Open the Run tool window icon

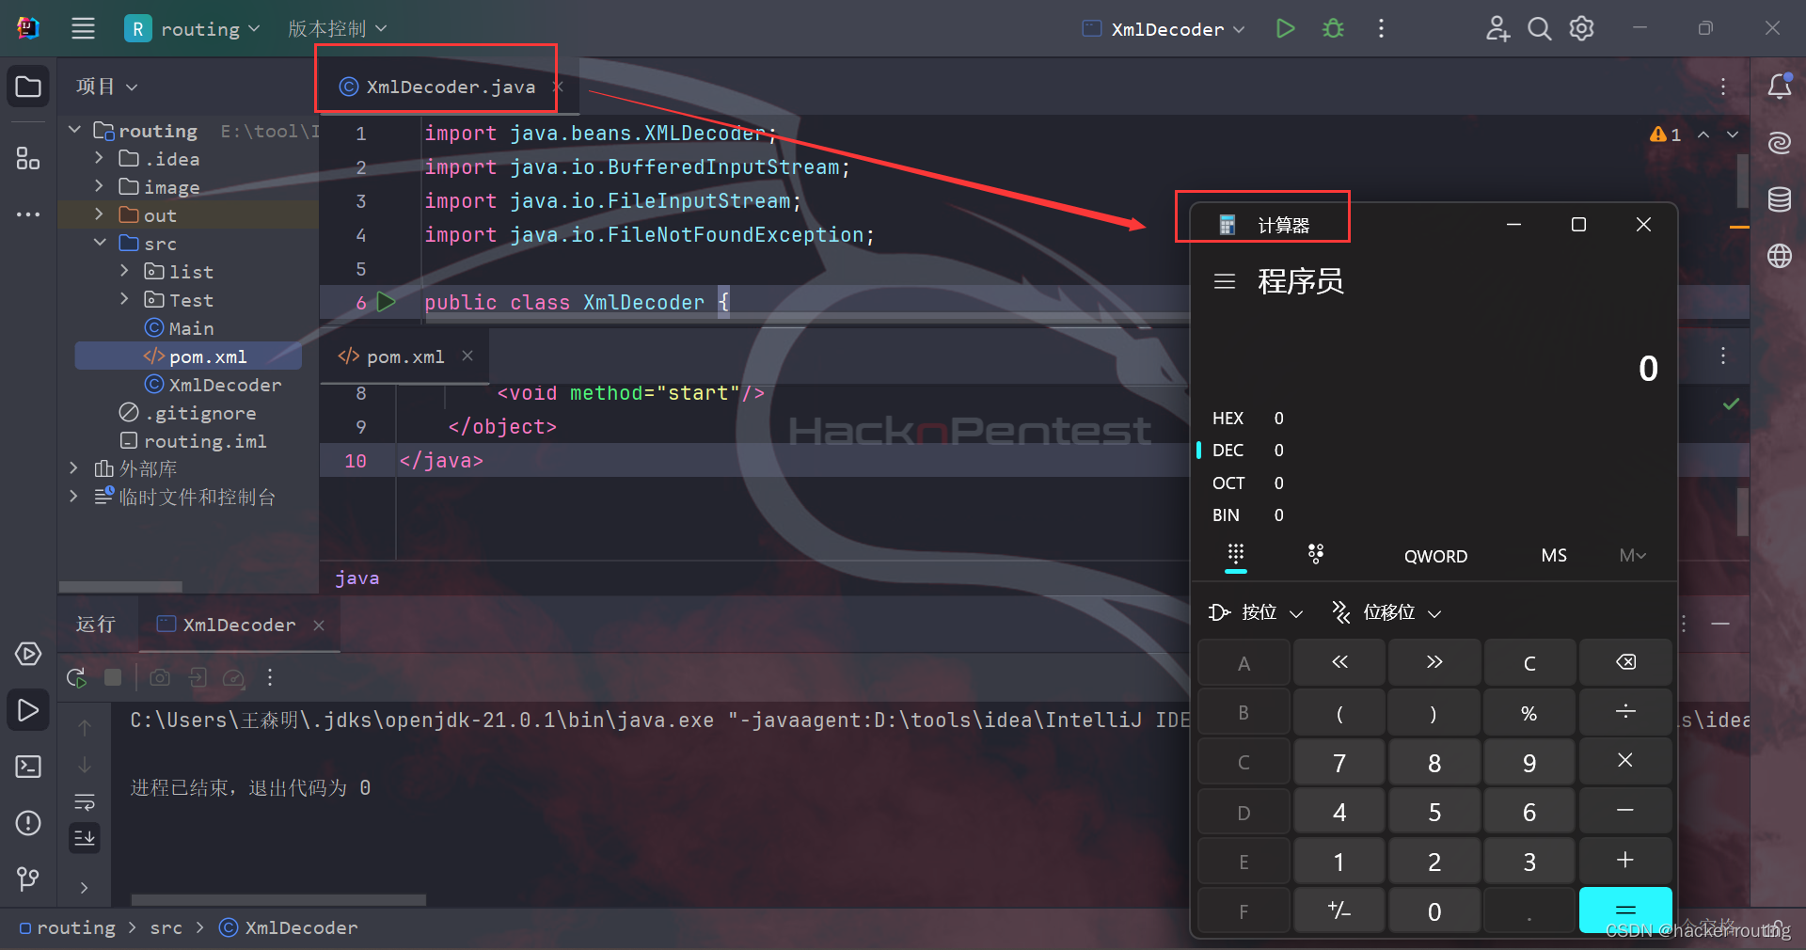point(28,710)
